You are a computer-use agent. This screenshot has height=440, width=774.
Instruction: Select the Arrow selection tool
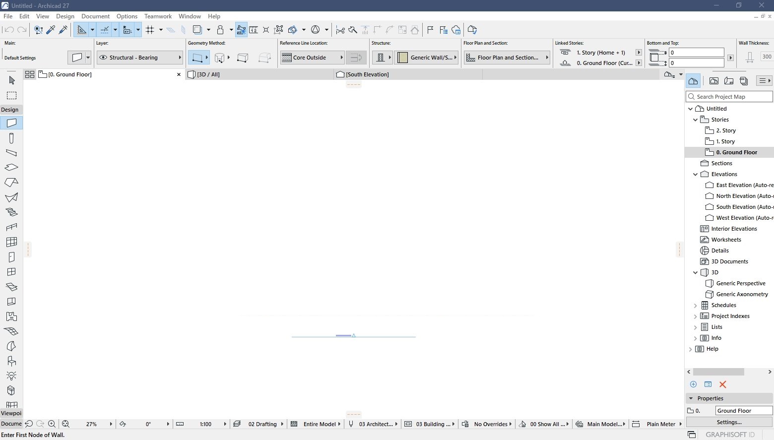11,80
